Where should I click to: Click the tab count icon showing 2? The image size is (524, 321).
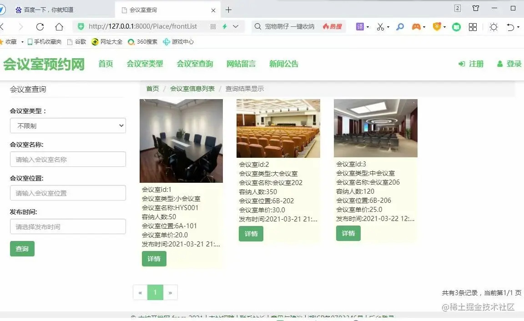tap(458, 8)
